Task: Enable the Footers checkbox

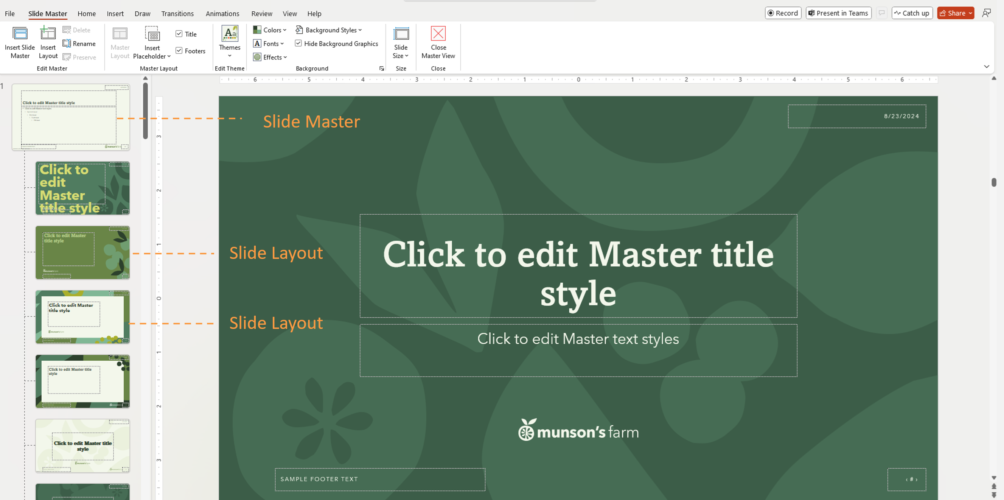Action: point(179,50)
